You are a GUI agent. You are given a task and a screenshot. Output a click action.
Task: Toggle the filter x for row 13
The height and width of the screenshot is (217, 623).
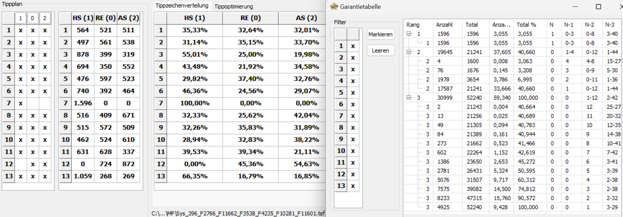pos(353,186)
